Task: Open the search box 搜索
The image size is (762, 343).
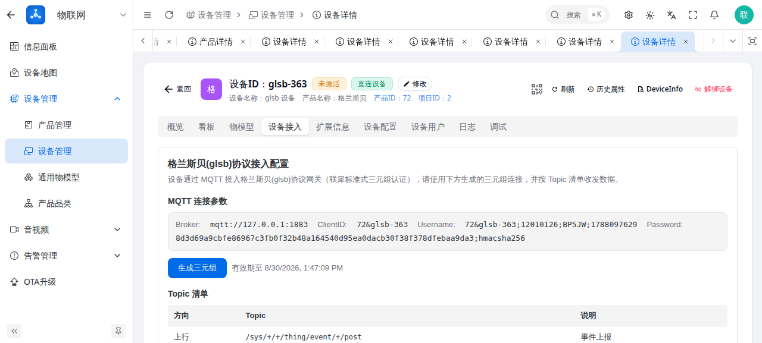Action: [577, 15]
